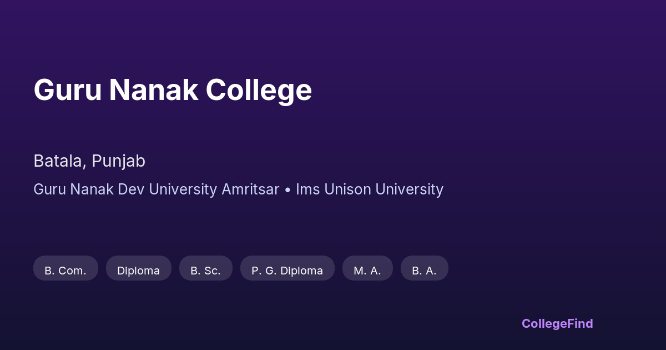Screen dimensions: 666x350
Task: Click the word Nanak in the main heading
Action: [154, 90]
